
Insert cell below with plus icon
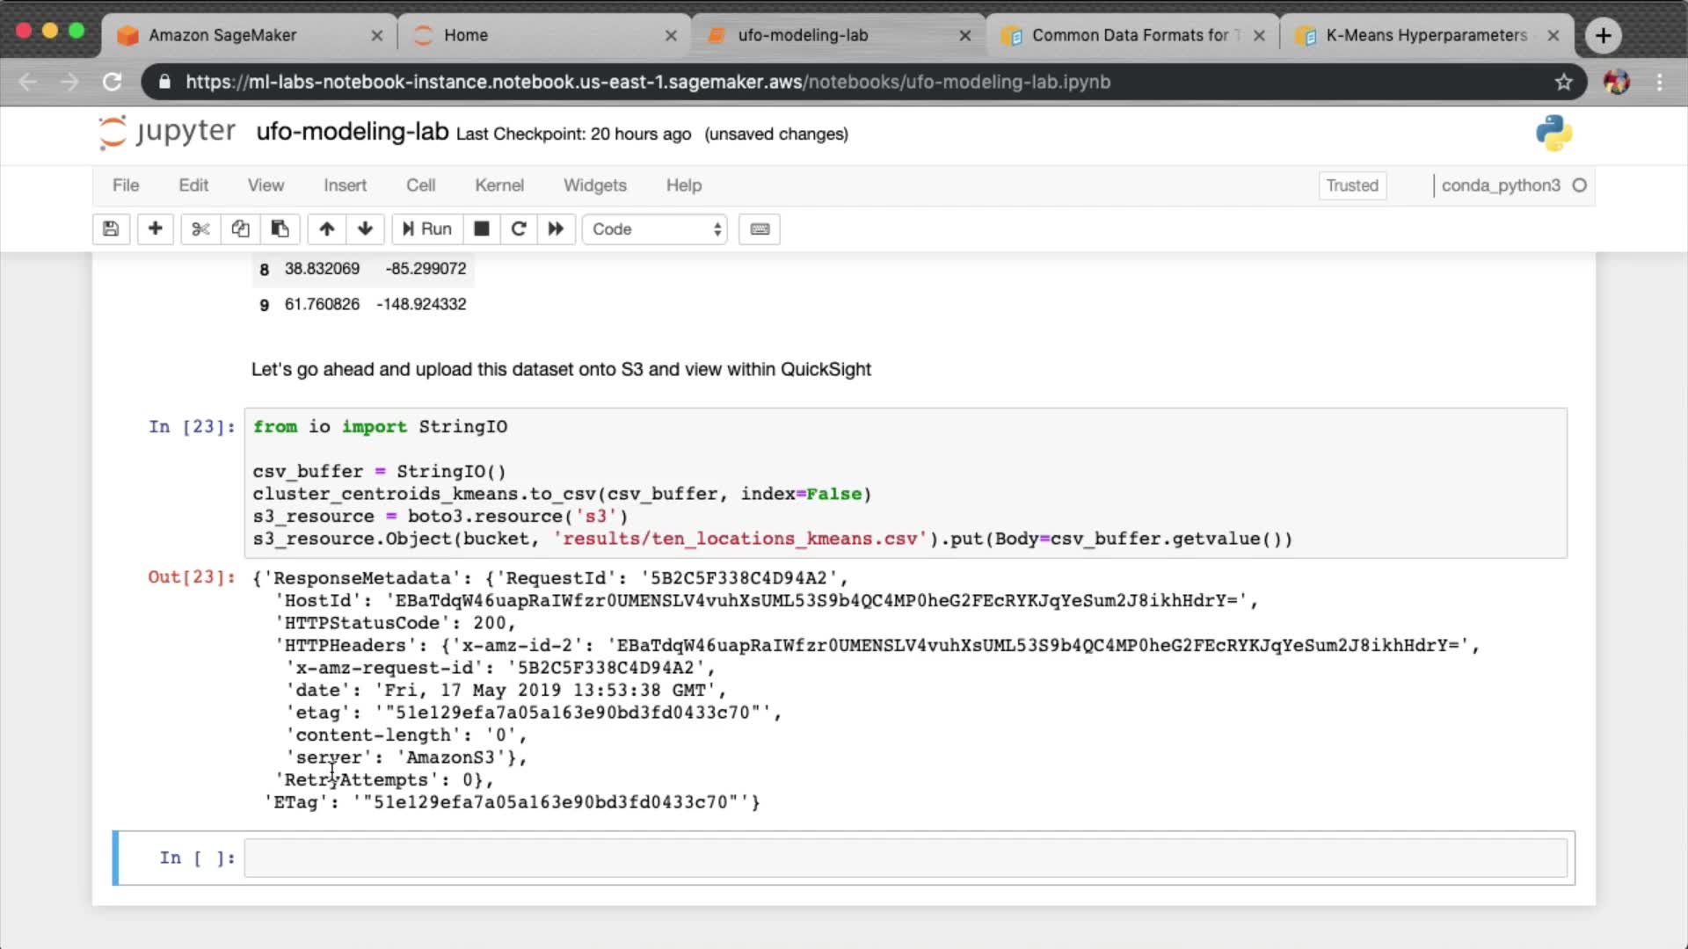(155, 229)
